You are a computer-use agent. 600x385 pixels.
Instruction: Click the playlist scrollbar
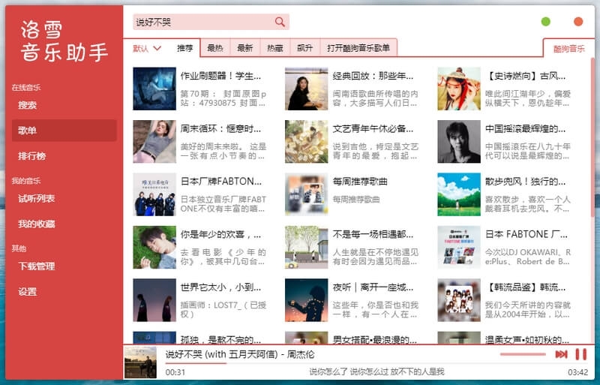[592, 137]
